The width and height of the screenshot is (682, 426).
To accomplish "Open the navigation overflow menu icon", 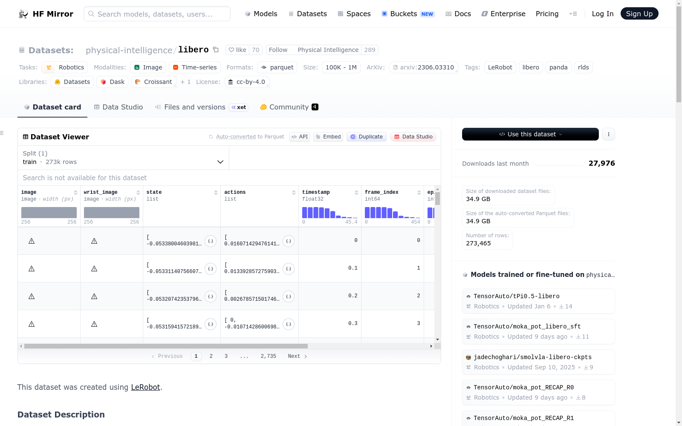I will point(573,14).
